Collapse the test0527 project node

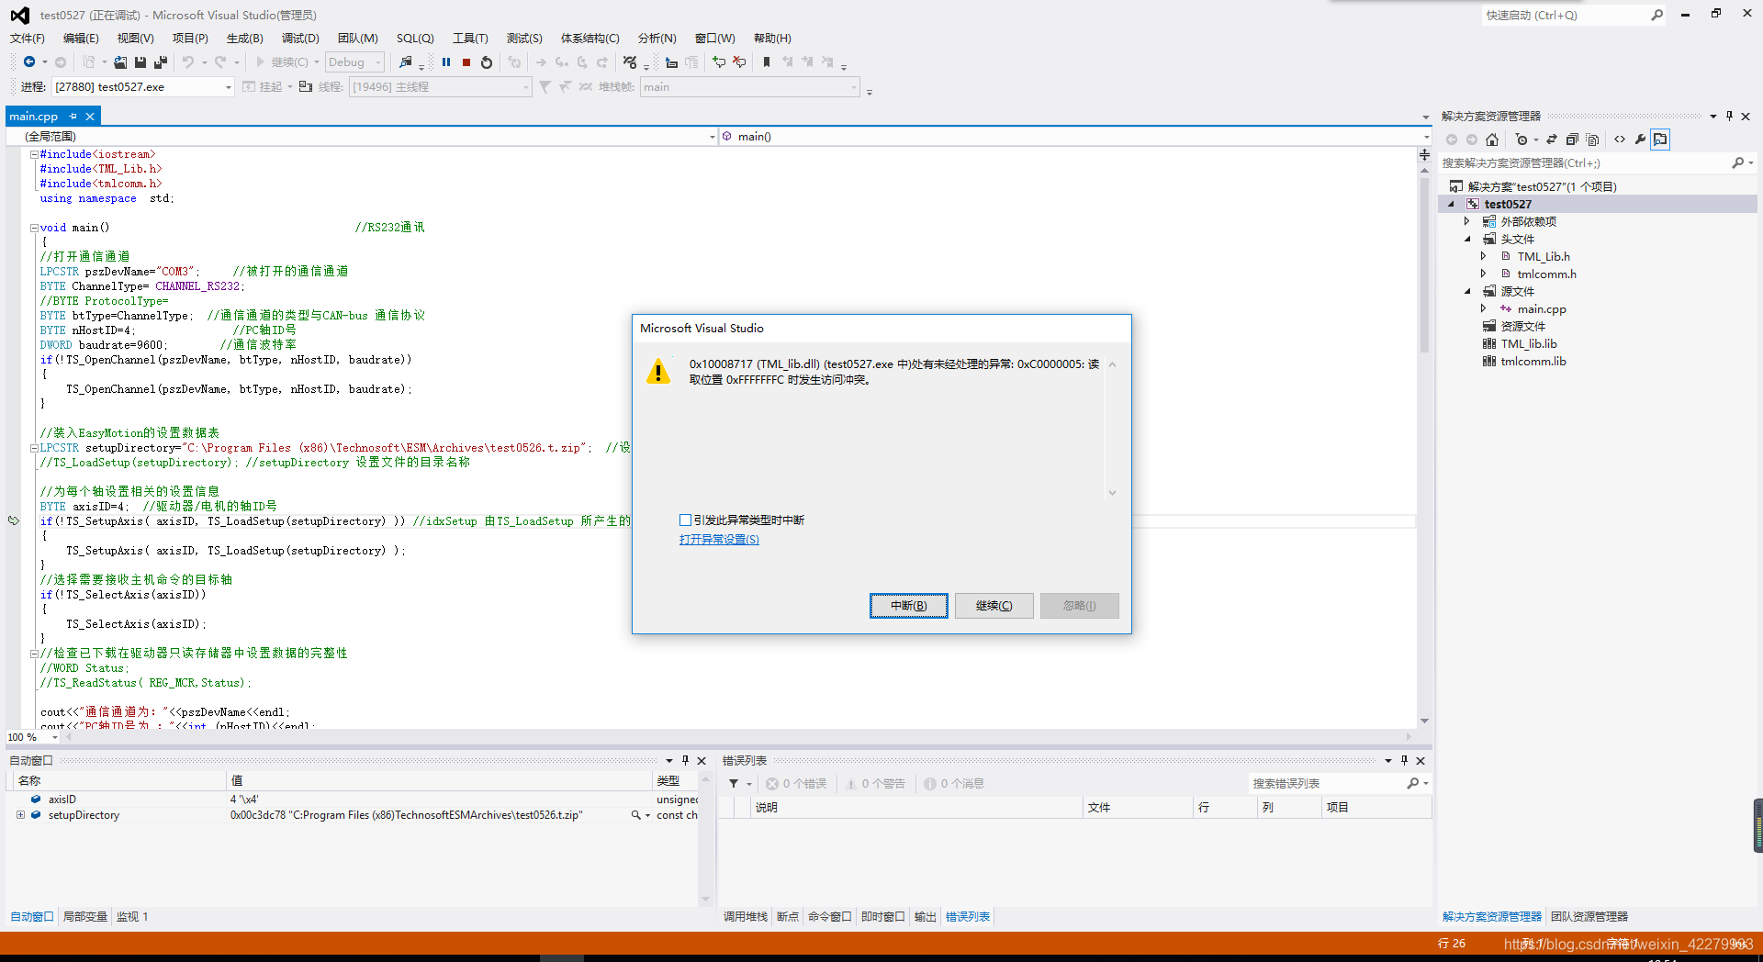[x=1451, y=205]
